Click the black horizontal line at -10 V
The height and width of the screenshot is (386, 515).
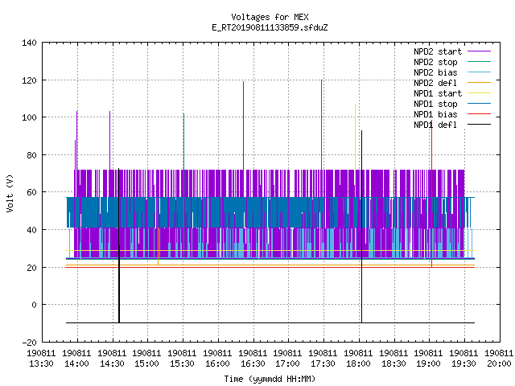[270, 322]
